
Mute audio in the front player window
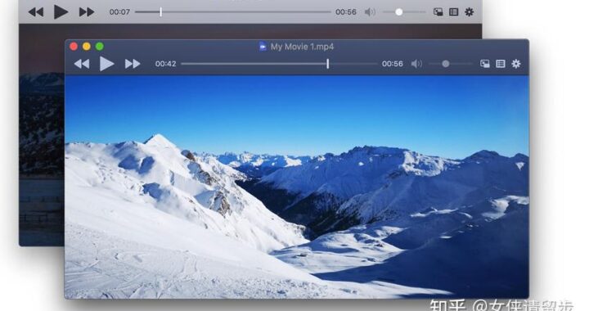coord(416,64)
